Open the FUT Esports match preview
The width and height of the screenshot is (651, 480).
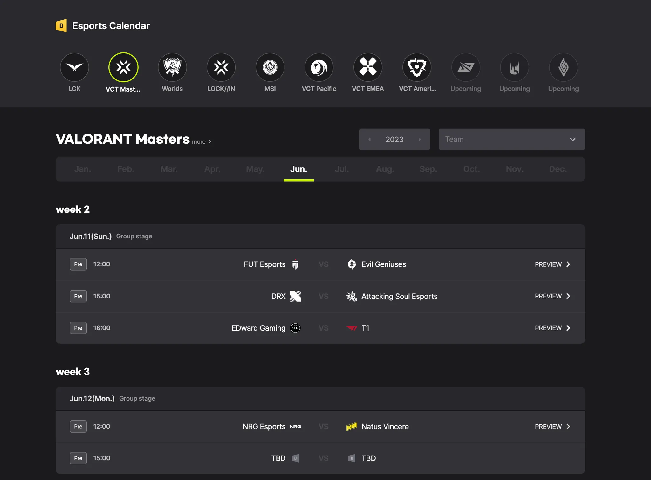[552, 264]
